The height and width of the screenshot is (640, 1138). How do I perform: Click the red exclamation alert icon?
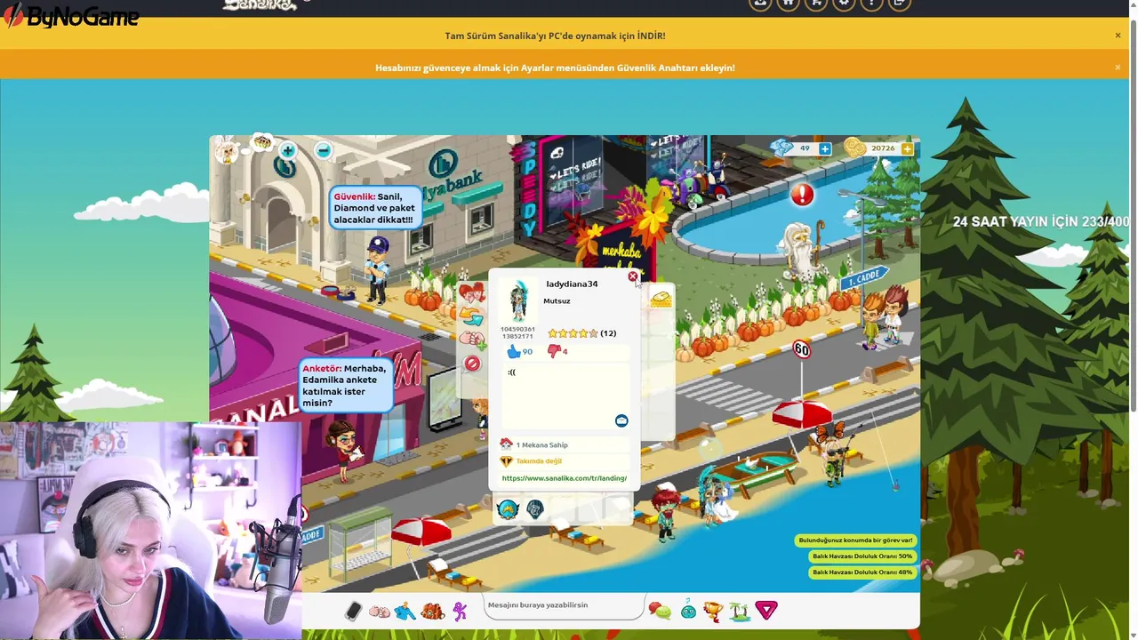[802, 195]
